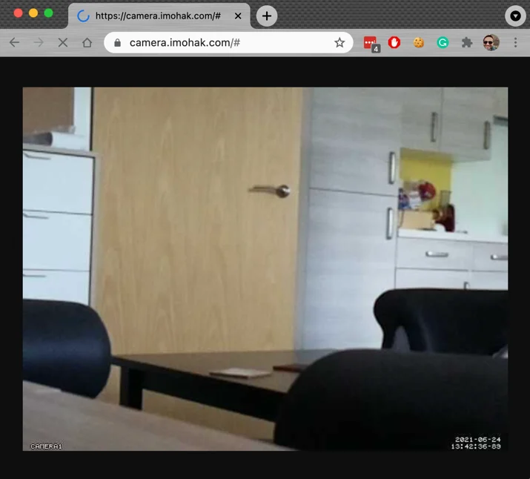This screenshot has height=479, width=530.
Task: Click the 2021-06-24 timestamp overlay
Action: point(476,443)
